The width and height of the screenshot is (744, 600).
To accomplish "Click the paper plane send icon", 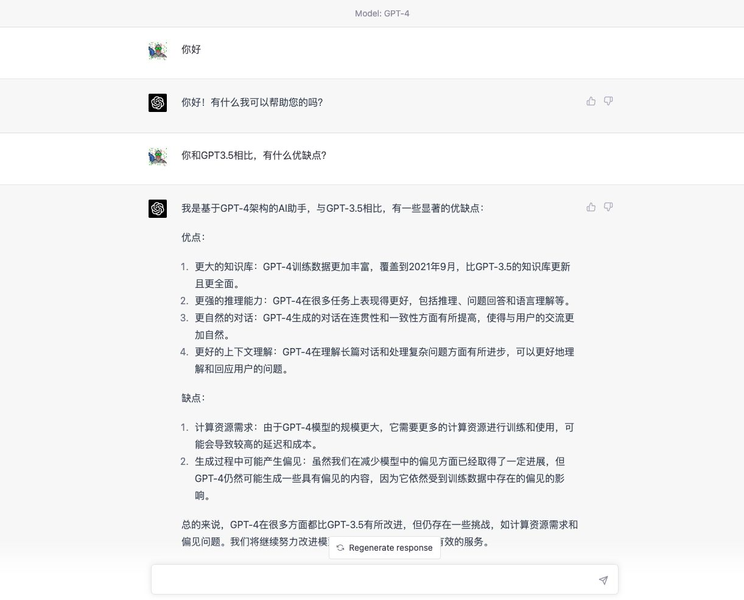I will point(603,581).
